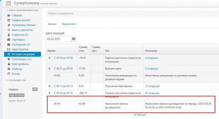Image resolution: width=219 pixels, height=119 pixels.
Task: Open Главная home page in sidebar
Action: tap(16, 15)
